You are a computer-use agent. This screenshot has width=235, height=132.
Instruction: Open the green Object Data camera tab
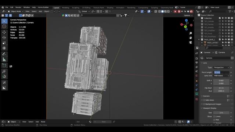(x=197, y=94)
